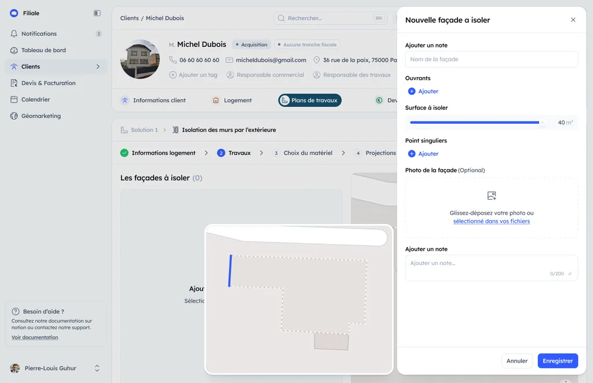The image size is (593, 383).
Task: Switch to the Plans de travaux tab
Action: tap(310, 101)
